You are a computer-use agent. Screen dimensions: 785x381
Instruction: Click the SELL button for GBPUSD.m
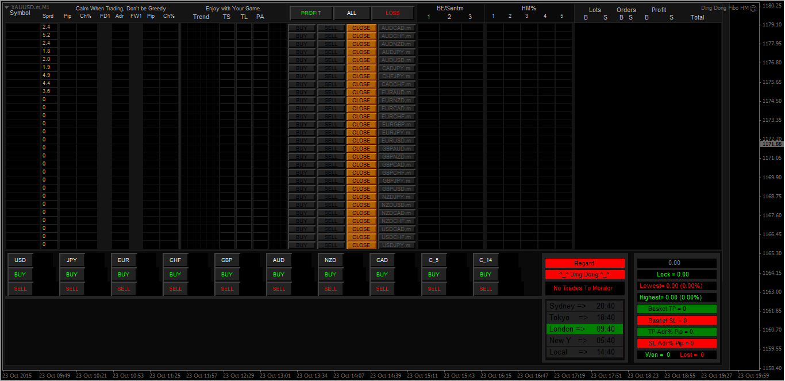(x=331, y=188)
